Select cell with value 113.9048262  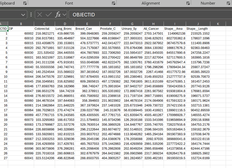coord(132,134)
